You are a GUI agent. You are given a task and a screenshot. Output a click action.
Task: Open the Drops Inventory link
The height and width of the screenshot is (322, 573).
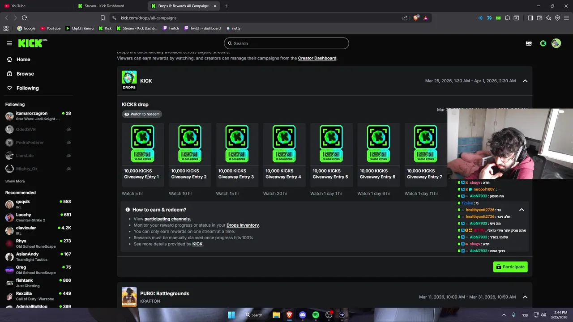pos(243,225)
